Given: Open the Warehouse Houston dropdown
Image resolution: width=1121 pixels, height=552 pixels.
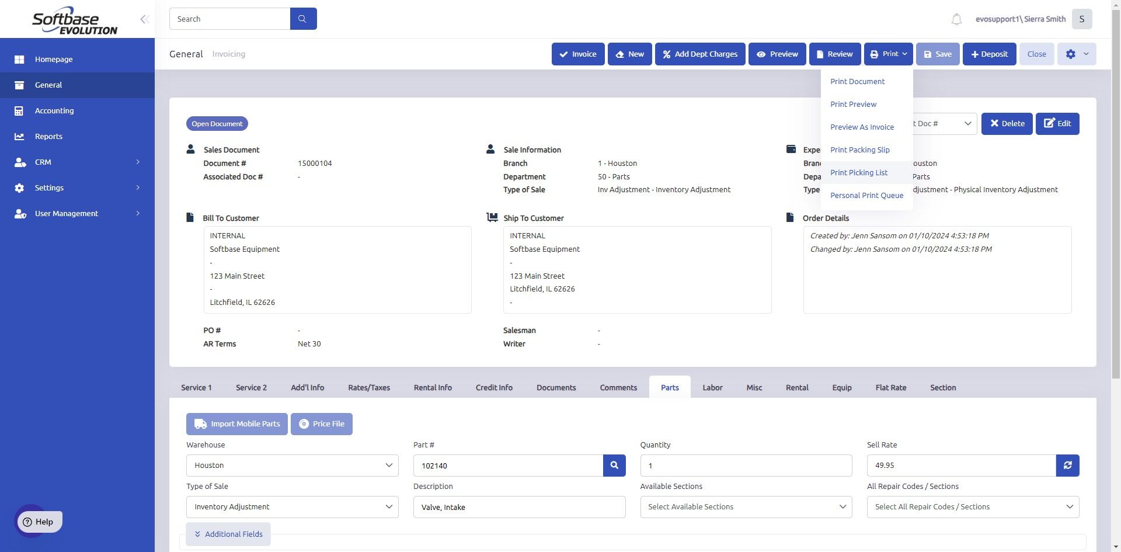Looking at the screenshot, I should 293,466.
